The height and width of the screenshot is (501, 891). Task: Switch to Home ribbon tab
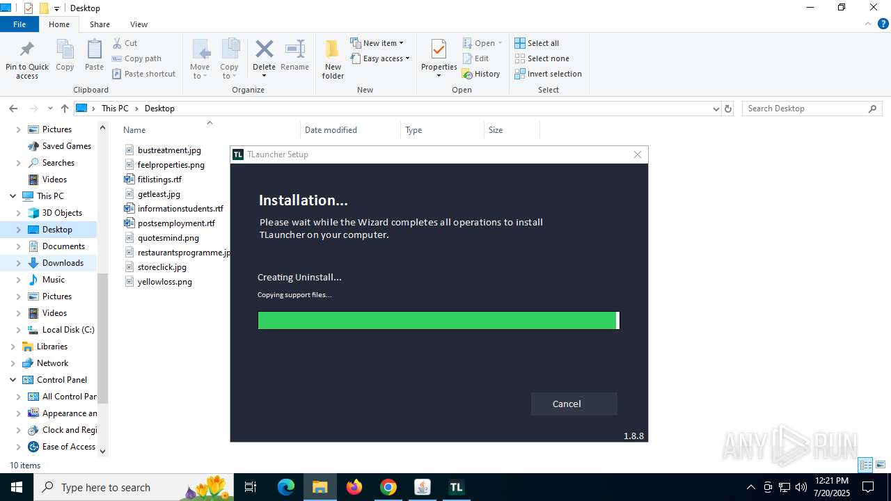[59, 24]
